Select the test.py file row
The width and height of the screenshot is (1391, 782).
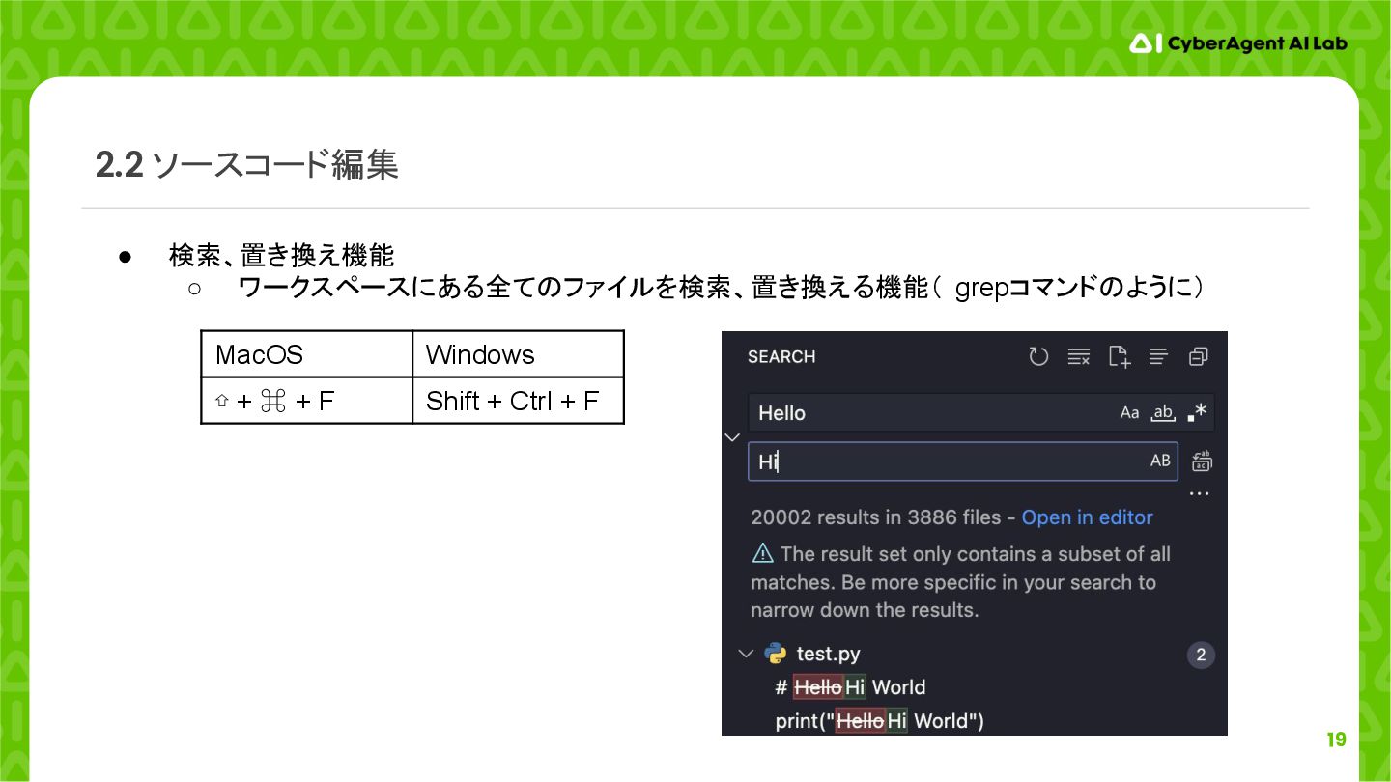(x=975, y=654)
